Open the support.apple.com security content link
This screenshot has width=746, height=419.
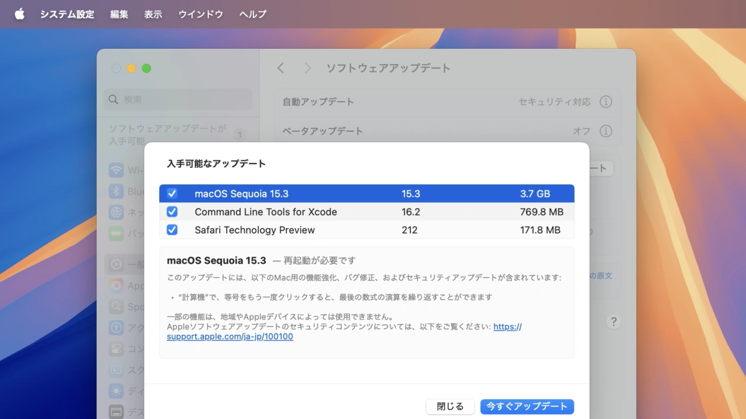344,332
